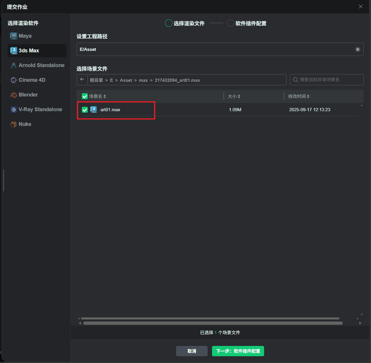Proceed with 下一步：软件插件配置 button
Screen dimensions: 371x363
[x=238, y=351]
